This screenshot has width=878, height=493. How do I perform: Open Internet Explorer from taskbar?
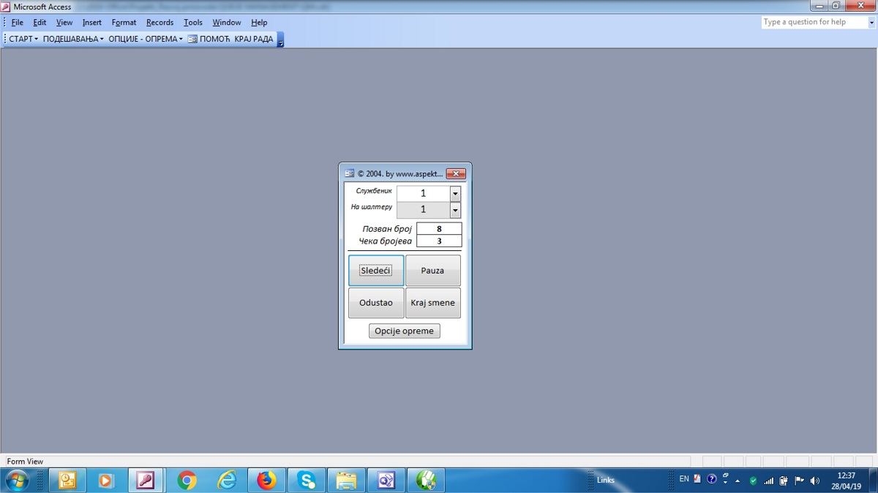pos(228,481)
